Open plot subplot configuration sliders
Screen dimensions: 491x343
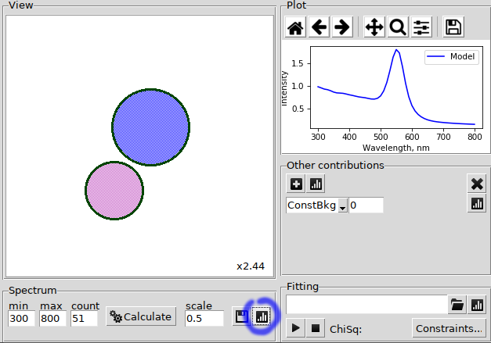[421, 27]
